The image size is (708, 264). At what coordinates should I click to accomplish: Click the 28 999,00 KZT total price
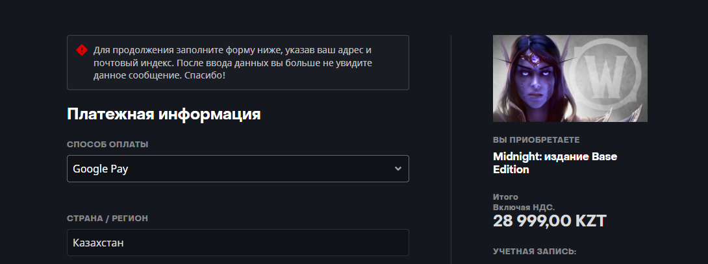(x=550, y=221)
